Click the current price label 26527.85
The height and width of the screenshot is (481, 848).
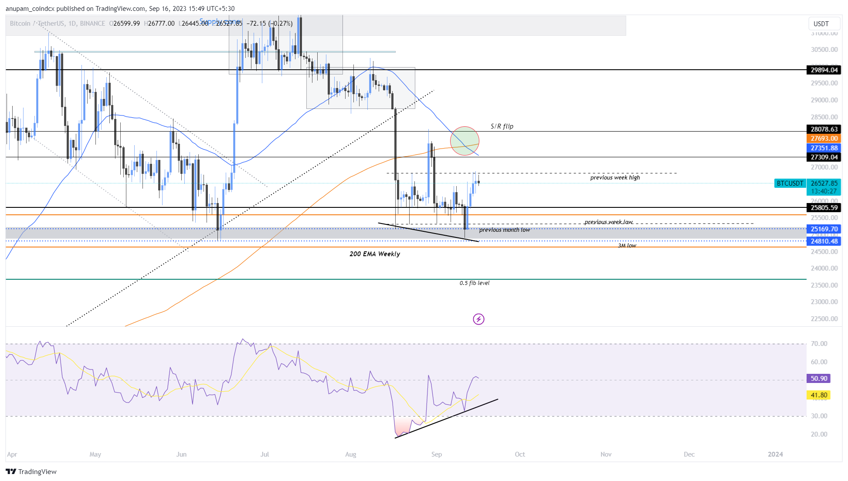(x=824, y=183)
